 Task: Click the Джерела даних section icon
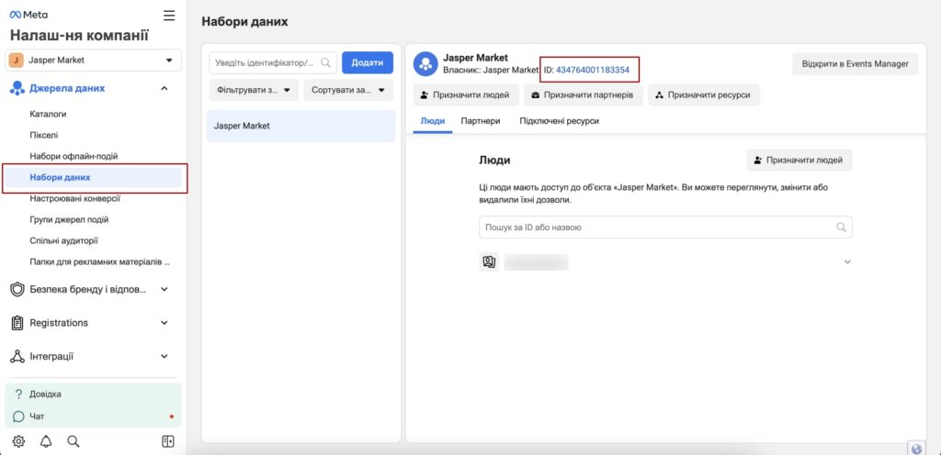pyautogui.click(x=17, y=89)
